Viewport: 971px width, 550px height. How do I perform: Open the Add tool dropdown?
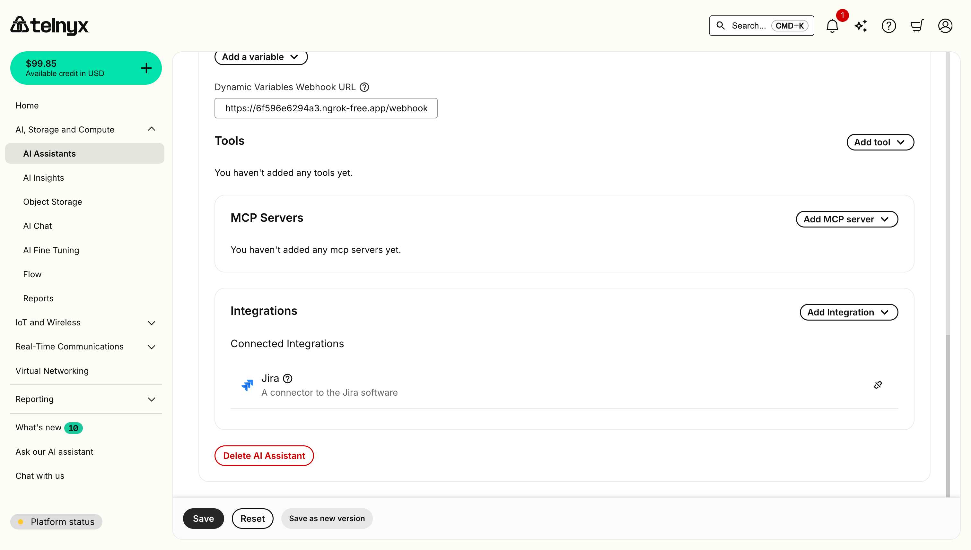880,142
